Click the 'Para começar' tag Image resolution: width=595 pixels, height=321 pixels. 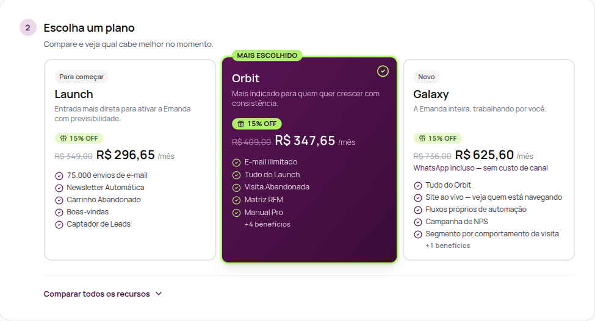pos(81,77)
